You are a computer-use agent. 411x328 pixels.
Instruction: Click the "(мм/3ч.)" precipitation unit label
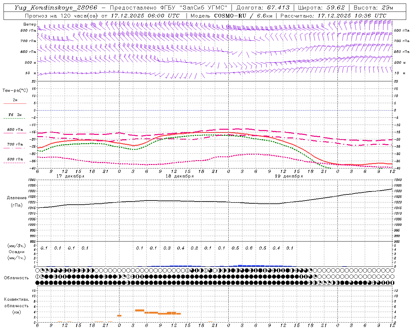[x=17, y=246]
